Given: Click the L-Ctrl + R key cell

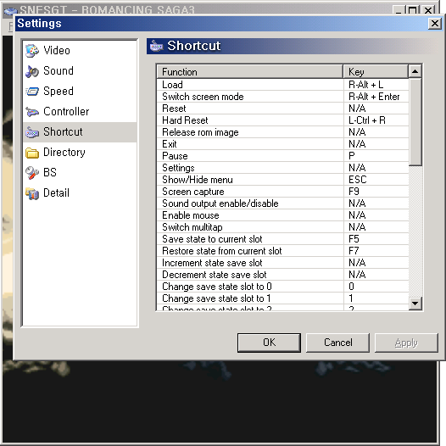Looking at the screenshot, I should pyautogui.click(x=376, y=120).
